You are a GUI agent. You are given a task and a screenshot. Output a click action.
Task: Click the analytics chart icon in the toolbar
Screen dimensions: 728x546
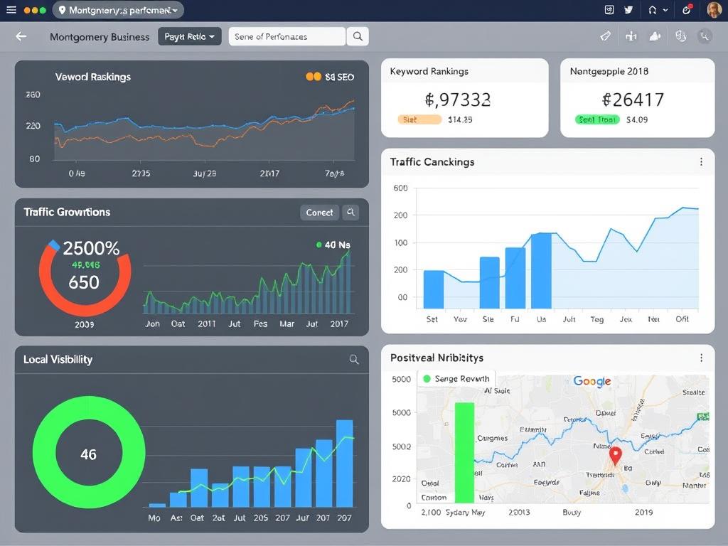(x=631, y=36)
